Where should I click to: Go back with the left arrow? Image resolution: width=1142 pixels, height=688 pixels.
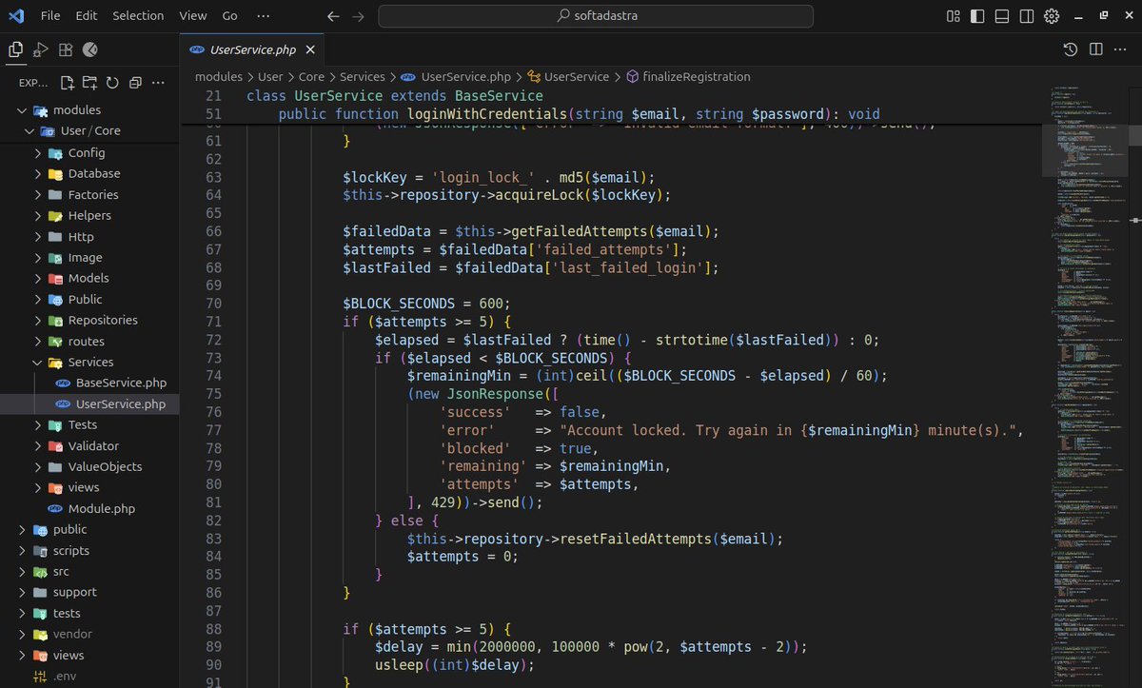coord(332,16)
